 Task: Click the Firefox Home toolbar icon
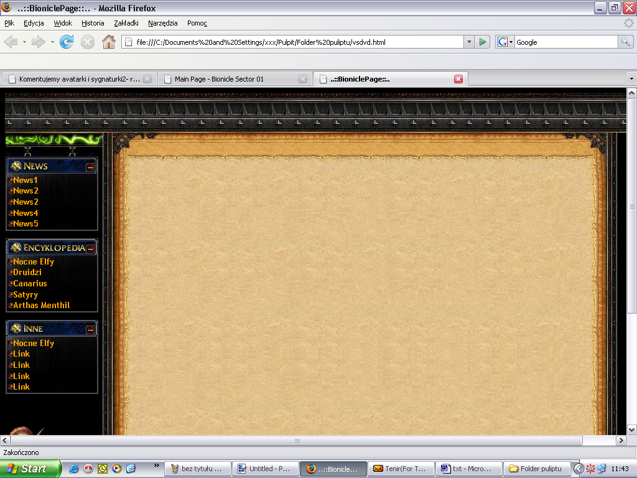click(108, 42)
